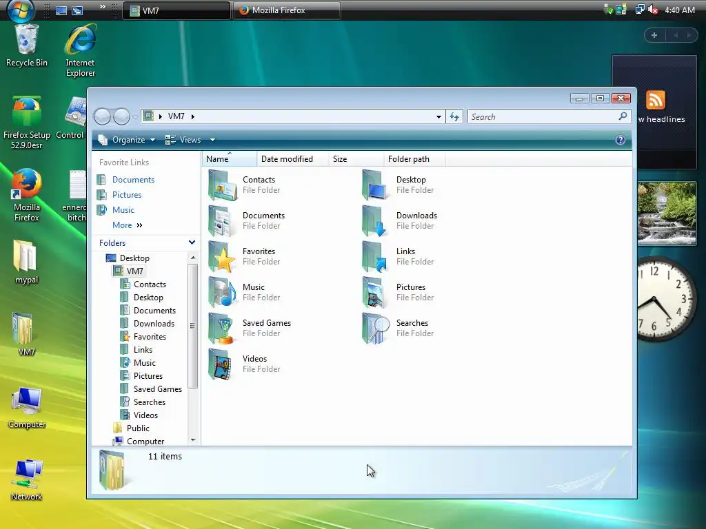Screen dimensions: 706x529
Task: Select the Downloads folder icon in file list
Action: point(375,221)
